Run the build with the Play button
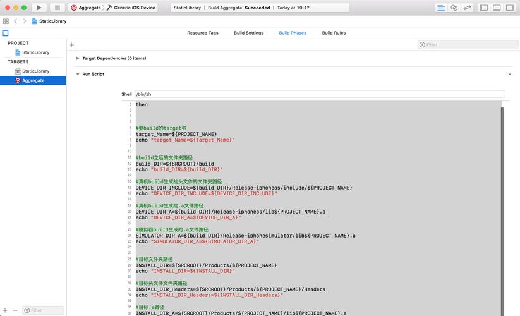520x316 pixels. (39, 8)
